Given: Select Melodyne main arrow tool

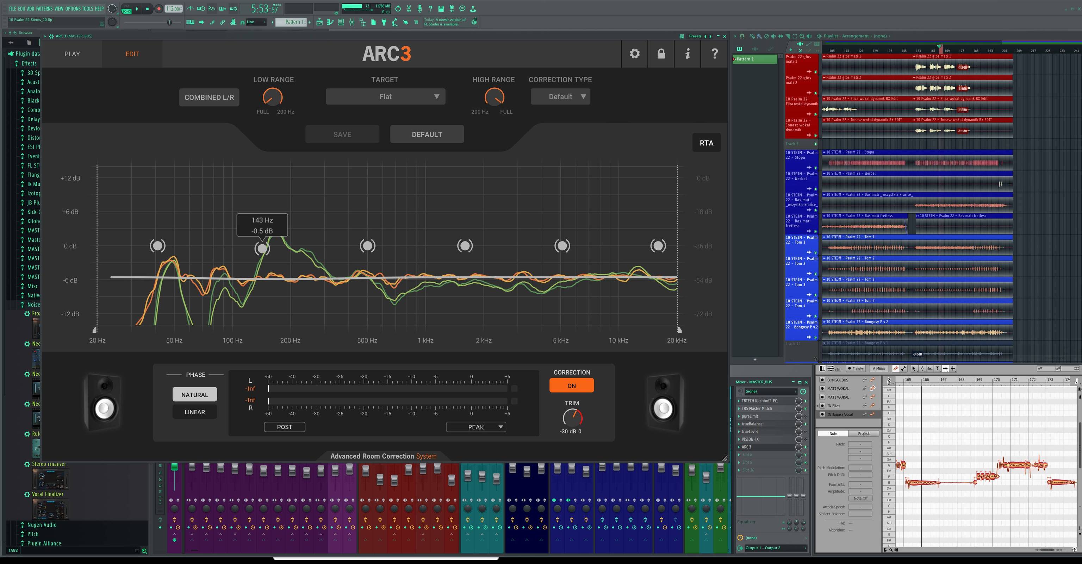Looking at the screenshot, I should pyautogui.click(x=914, y=368).
